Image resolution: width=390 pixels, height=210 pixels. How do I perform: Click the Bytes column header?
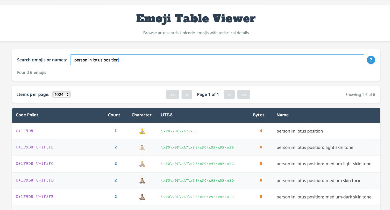258,115
